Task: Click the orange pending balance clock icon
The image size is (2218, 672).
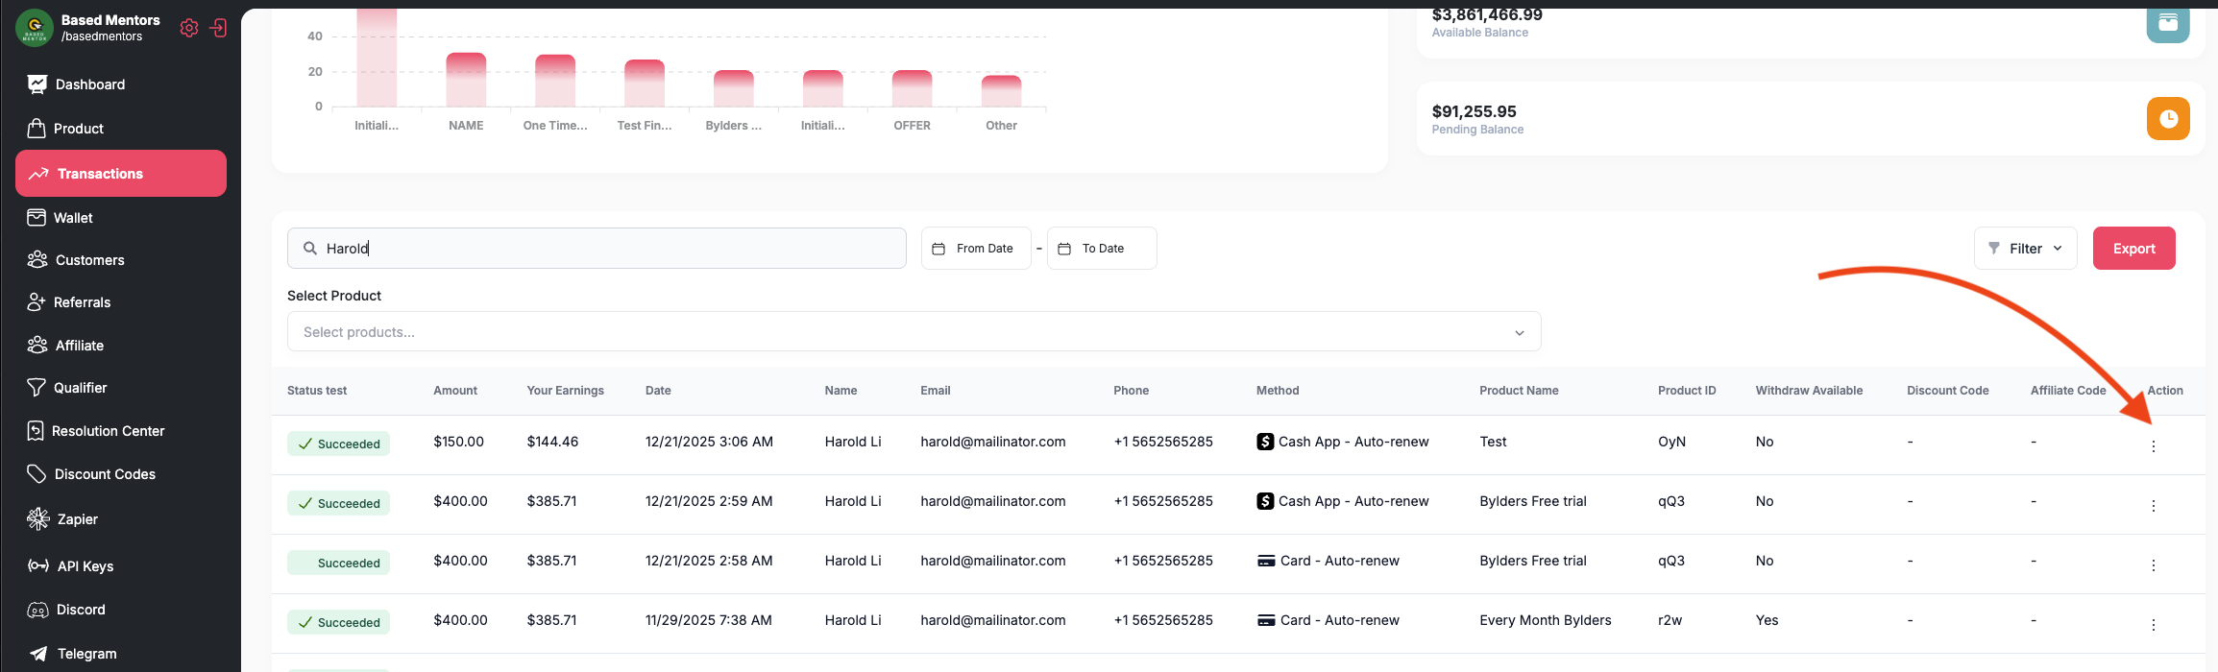Action: [x=2168, y=118]
